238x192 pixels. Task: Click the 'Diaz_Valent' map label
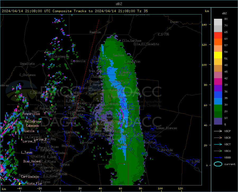[32, 161]
